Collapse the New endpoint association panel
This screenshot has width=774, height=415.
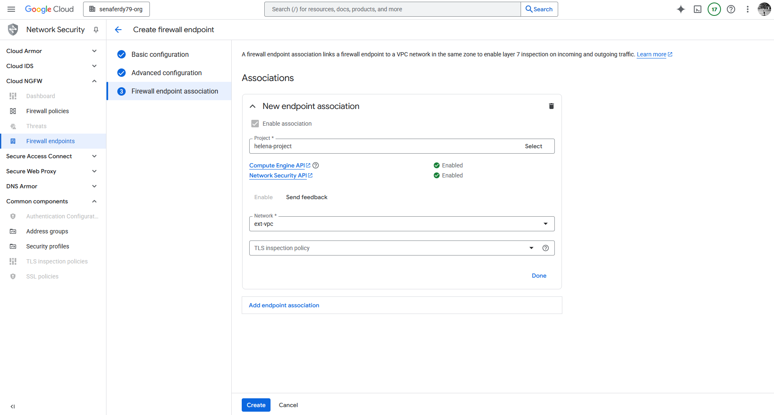pyautogui.click(x=253, y=106)
